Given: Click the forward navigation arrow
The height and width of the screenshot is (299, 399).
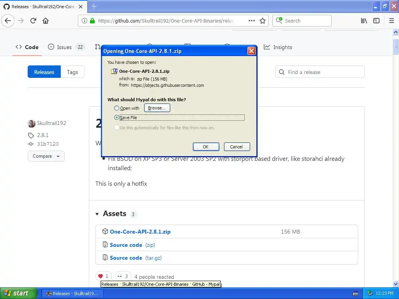Looking at the screenshot, I should [x=21, y=21].
